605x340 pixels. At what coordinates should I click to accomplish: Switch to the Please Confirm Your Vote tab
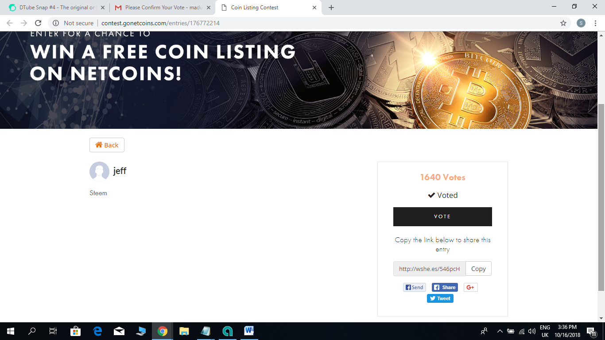click(x=161, y=8)
